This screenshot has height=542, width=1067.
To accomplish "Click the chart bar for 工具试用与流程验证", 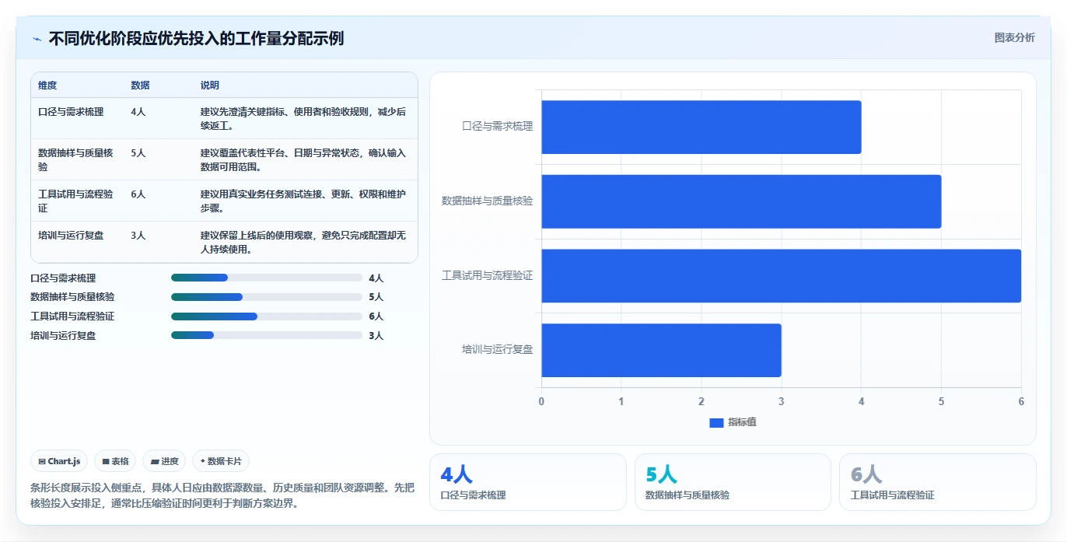I will (x=782, y=275).
